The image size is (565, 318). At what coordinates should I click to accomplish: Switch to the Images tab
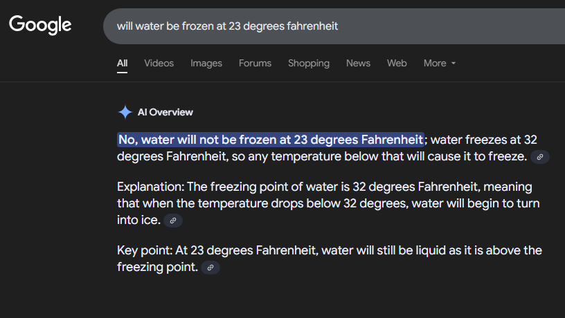tap(206, 63)
